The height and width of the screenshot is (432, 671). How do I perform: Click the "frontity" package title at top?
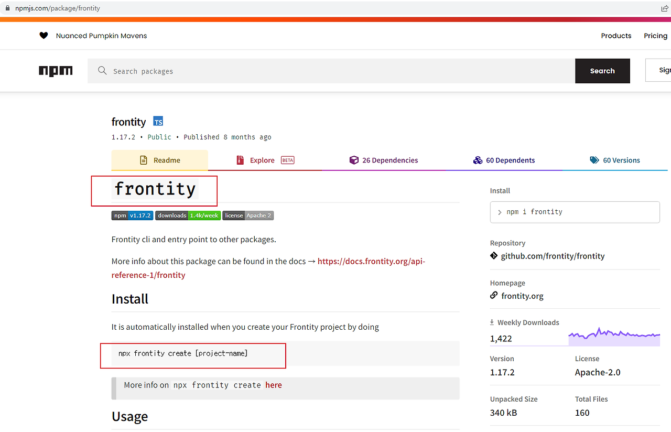tap(128, 122)
